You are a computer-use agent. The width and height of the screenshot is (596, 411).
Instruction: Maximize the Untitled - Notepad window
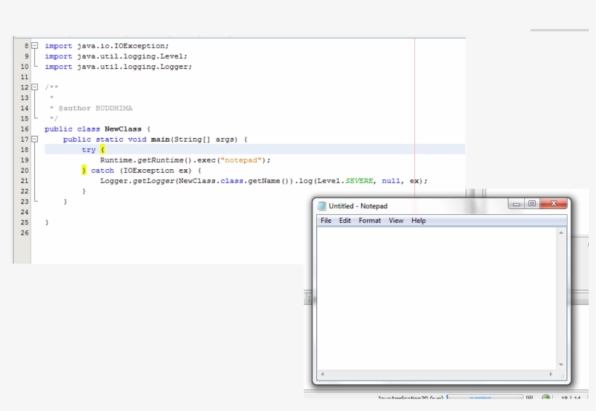tap(532, 204)
